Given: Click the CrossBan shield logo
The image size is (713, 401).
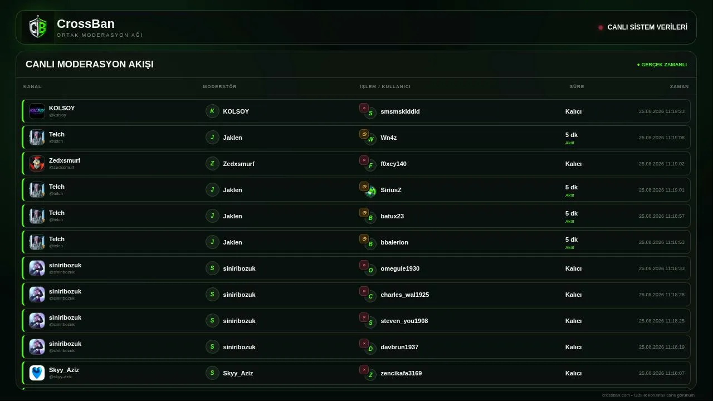Looking at the screenshot, I should pos(38,27).
